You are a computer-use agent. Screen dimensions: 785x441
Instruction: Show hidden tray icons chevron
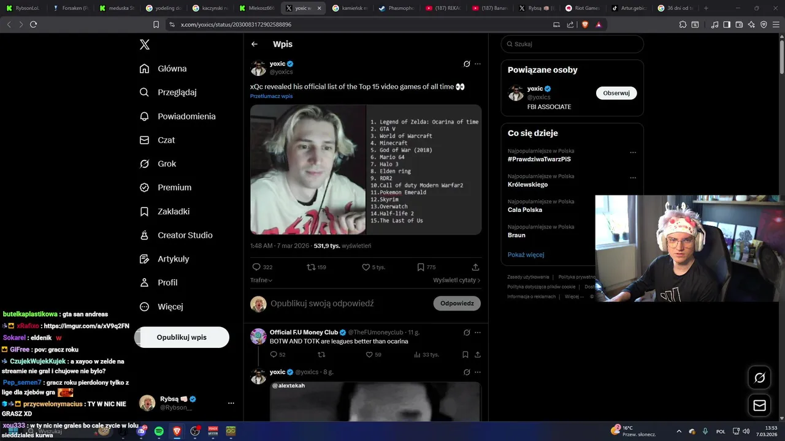click(679, 431)
